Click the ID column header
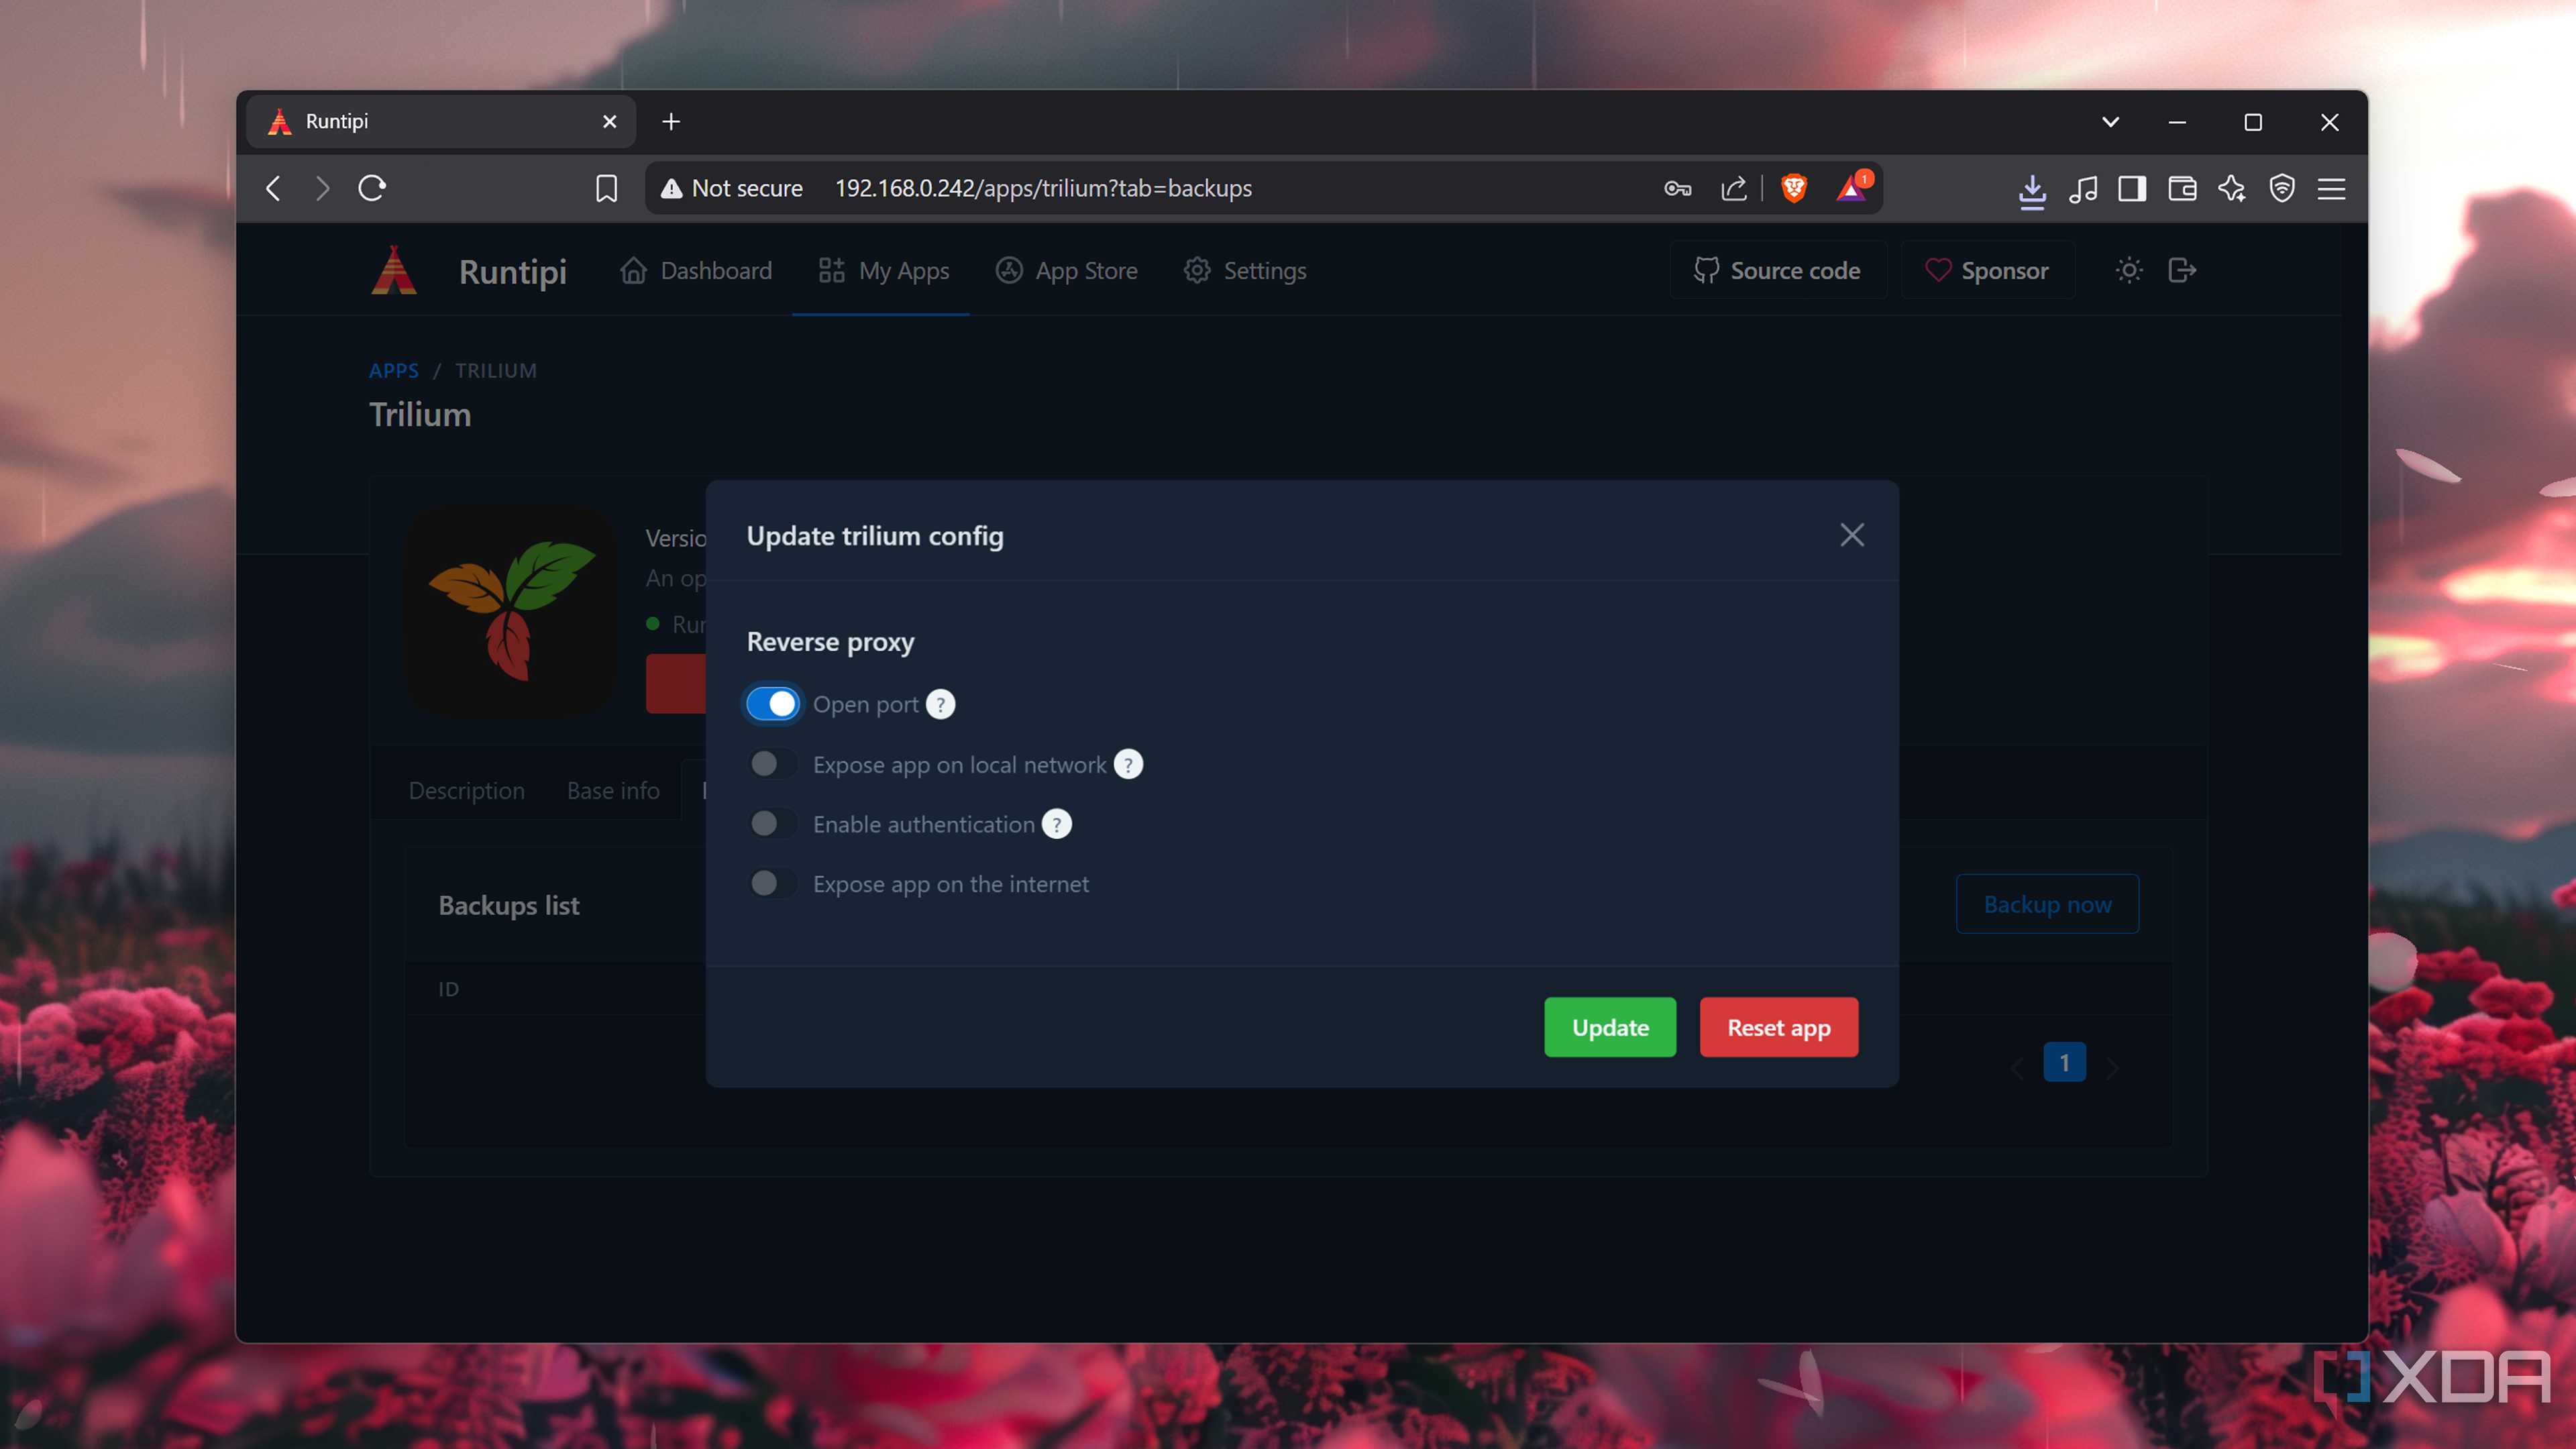This screenshot has height=1449, width=2576. [448, 989]
